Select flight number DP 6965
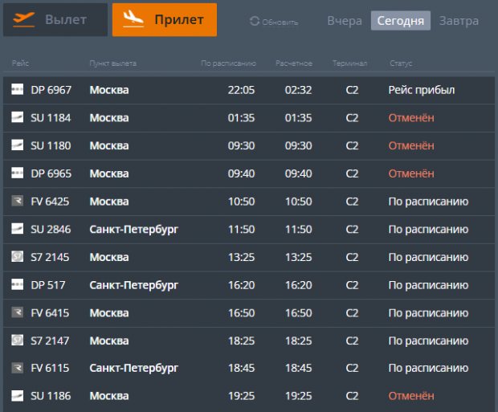498x412 pixels. coord(51,173)
